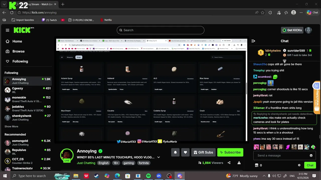Click the stream video player
321x180 pixels.
coord(151,90)
